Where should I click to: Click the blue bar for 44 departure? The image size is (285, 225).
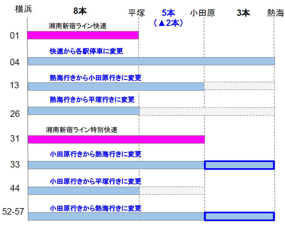[84, 191]
